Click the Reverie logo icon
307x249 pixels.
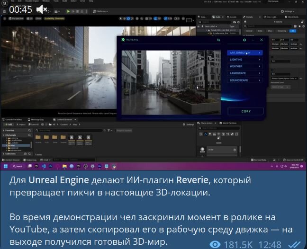click(x=124, y=40)
